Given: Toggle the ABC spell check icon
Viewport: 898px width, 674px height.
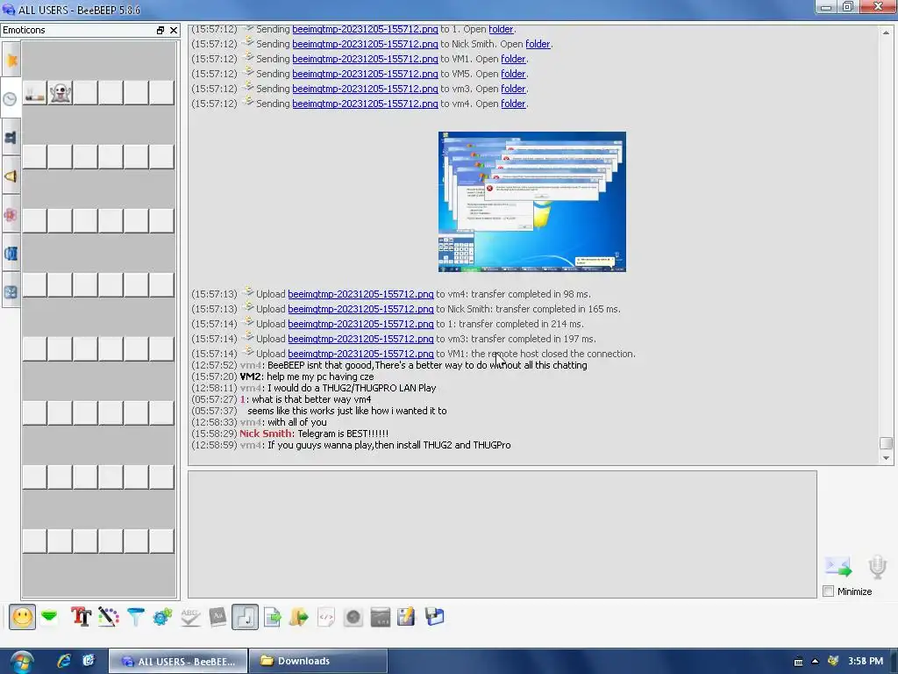Looking at the screenshot, I should click(x=190, y=617).
